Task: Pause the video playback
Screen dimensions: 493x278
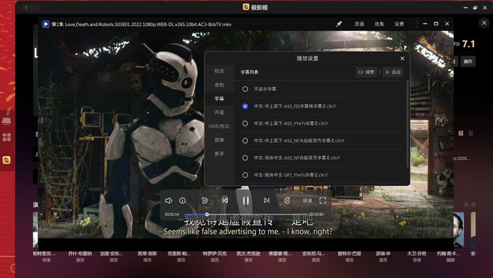Action: tap(246, 200)
